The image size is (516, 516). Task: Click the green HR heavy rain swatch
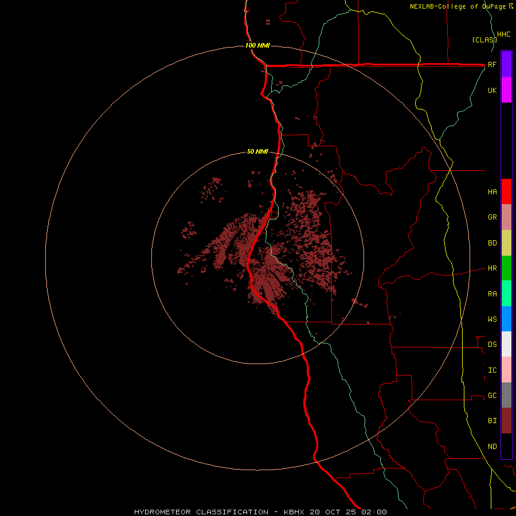(x=506, y=268)
